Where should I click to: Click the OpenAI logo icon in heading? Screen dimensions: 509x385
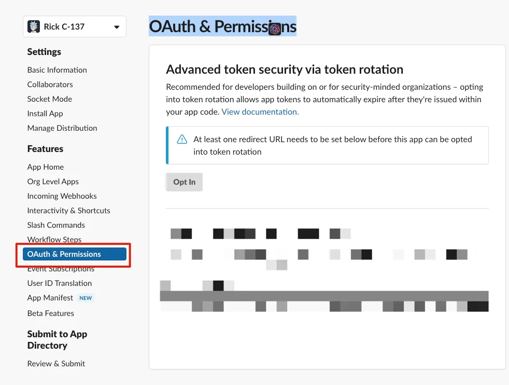pyautogui.click(x=275, y=29)
